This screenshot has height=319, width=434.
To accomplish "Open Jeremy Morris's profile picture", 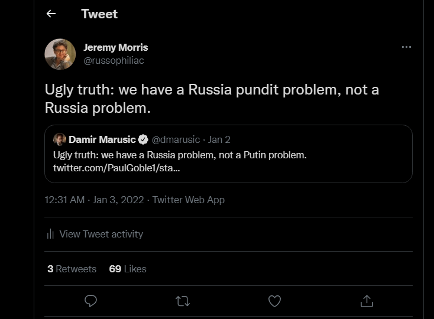I will click(60, 54).
